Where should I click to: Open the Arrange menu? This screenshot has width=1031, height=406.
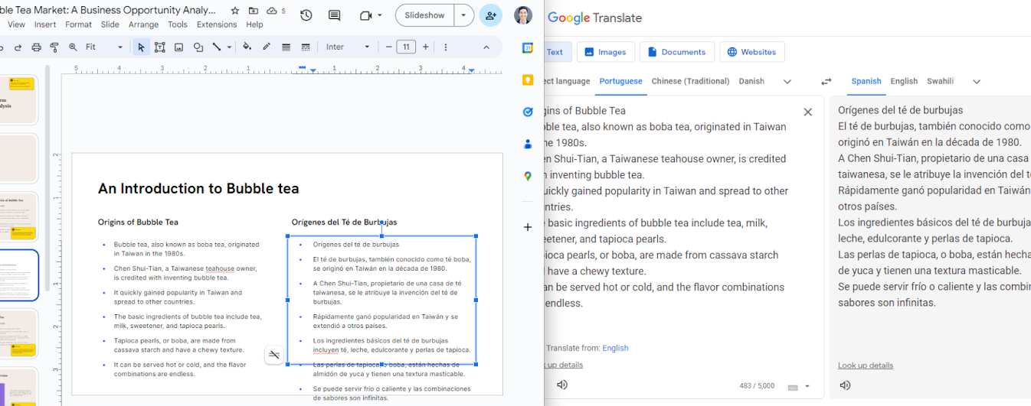click(x=144, y=24)
